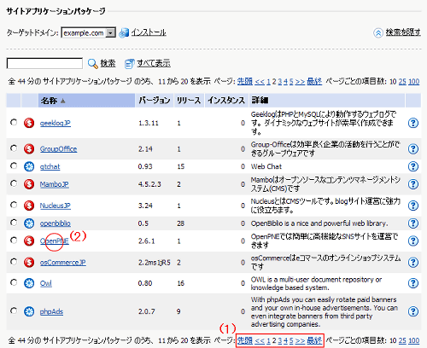
Task: Open the target domain example.com dropdown
Action: (89, 33)
